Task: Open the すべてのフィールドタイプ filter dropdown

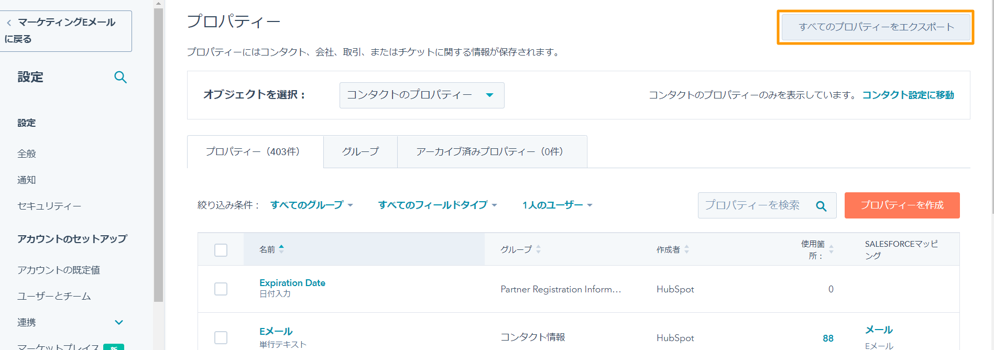Action: [437, 205]
